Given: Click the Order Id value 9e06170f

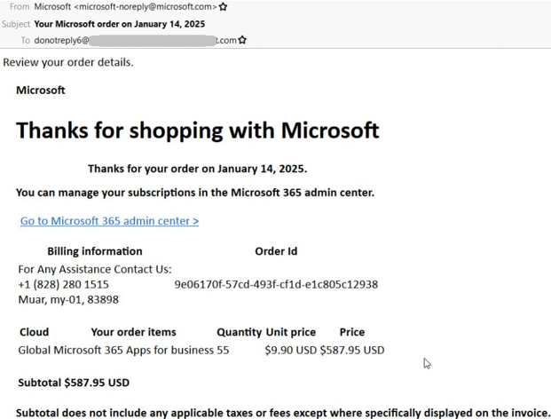Looking at the screenshot, I should (276, 284).
